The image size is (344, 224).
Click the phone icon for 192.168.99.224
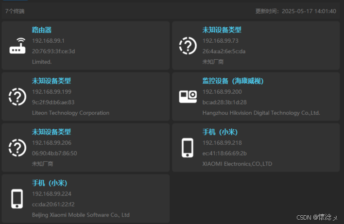click(17, 199)
